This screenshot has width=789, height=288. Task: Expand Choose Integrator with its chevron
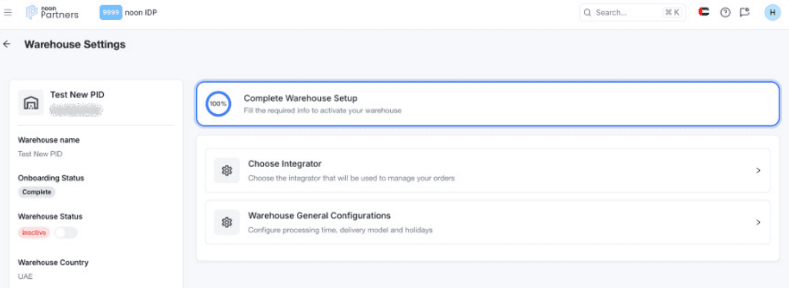(758, 170)
